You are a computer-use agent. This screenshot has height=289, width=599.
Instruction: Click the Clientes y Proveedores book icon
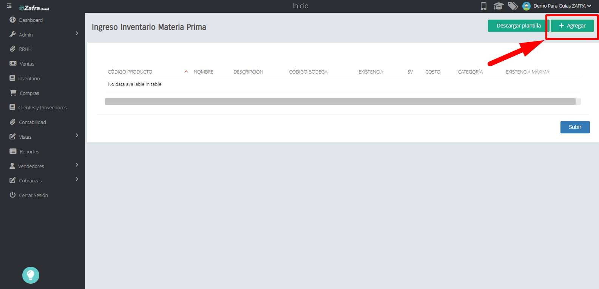(x=12, y=107)
